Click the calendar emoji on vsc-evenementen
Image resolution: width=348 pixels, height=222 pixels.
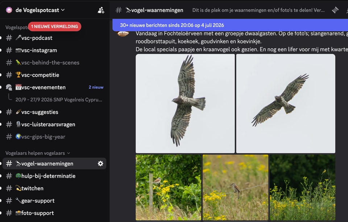[x=18, y=87]
